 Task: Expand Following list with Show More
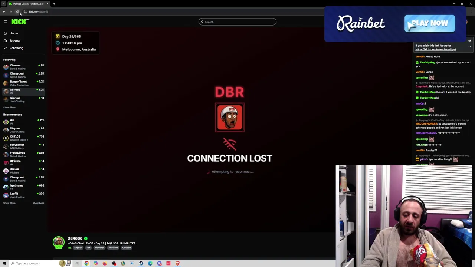pyautogui.click(x=9, y=108)
